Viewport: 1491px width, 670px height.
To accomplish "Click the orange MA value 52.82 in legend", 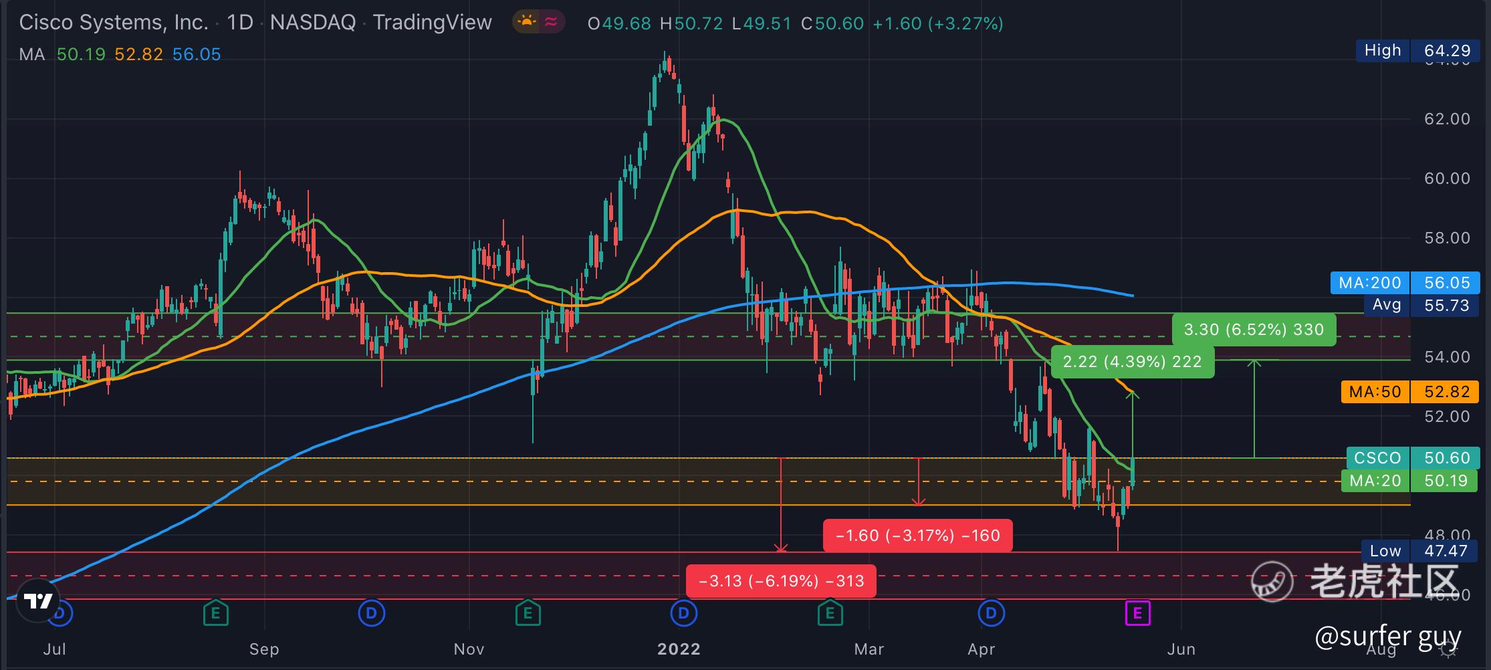I will pyautogui.click(x=138, y=54).
